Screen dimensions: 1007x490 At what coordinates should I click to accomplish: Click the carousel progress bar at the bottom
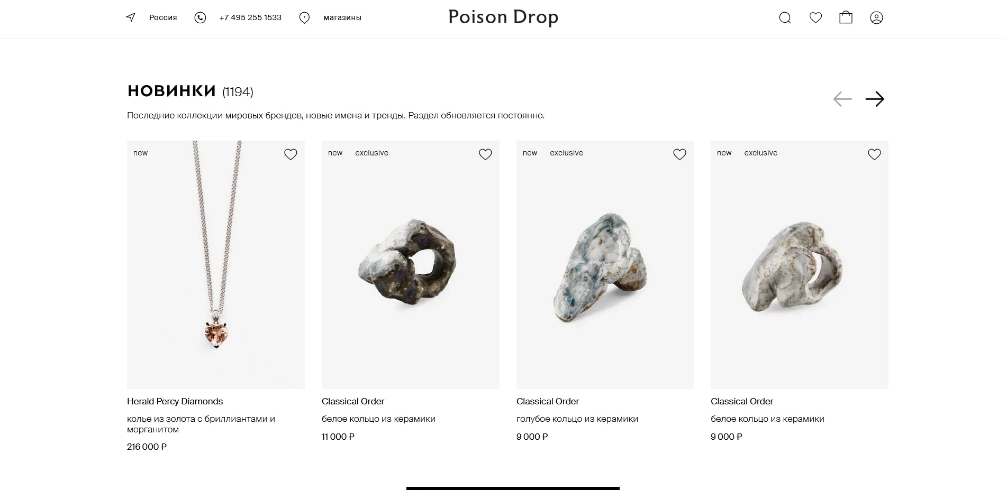coord(512,488)
